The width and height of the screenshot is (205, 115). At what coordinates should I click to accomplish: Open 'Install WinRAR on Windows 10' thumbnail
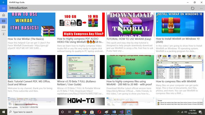click(x=180, y=25)
